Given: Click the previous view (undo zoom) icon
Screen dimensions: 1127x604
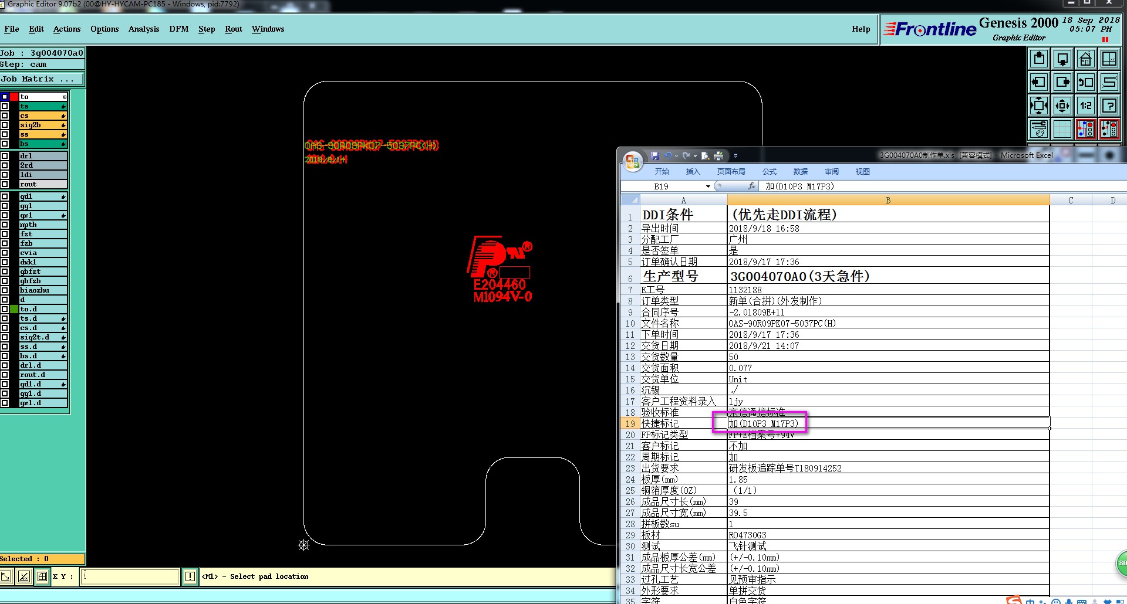Looking at the screenshot, I should 1086,82.
